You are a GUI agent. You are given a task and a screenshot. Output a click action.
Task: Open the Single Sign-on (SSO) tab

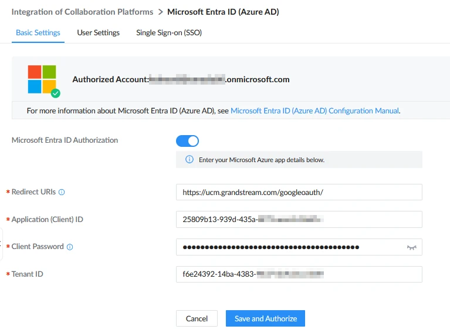pyautogui.click(x=169, y=33)
